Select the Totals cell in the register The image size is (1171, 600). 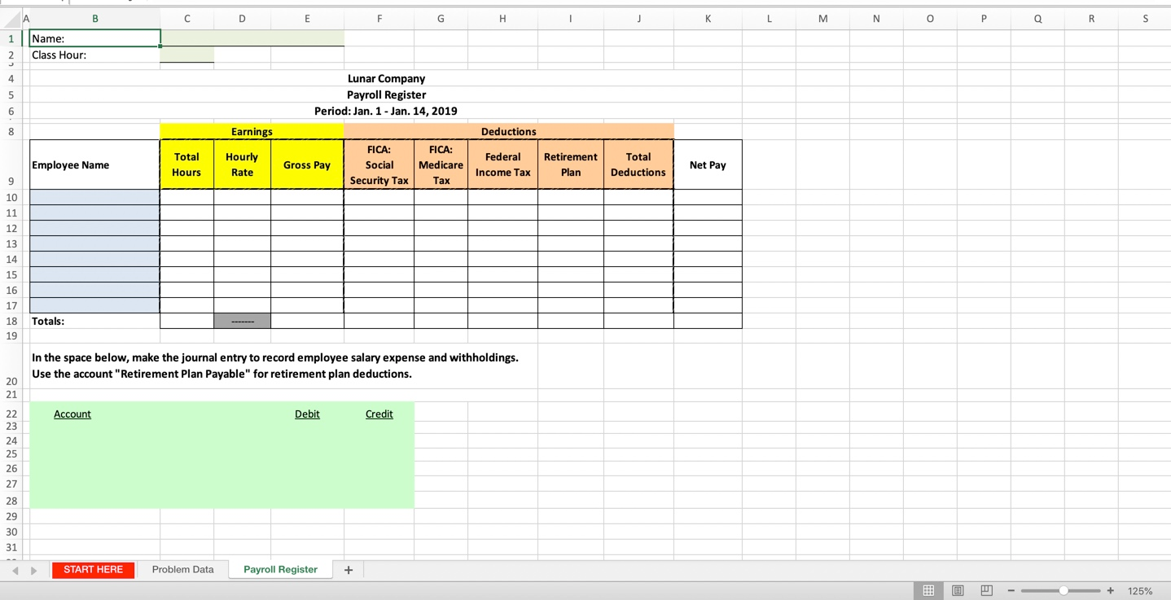click(x=94, y=320)
